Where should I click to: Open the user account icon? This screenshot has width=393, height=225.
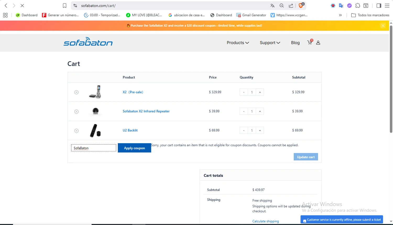318,43
